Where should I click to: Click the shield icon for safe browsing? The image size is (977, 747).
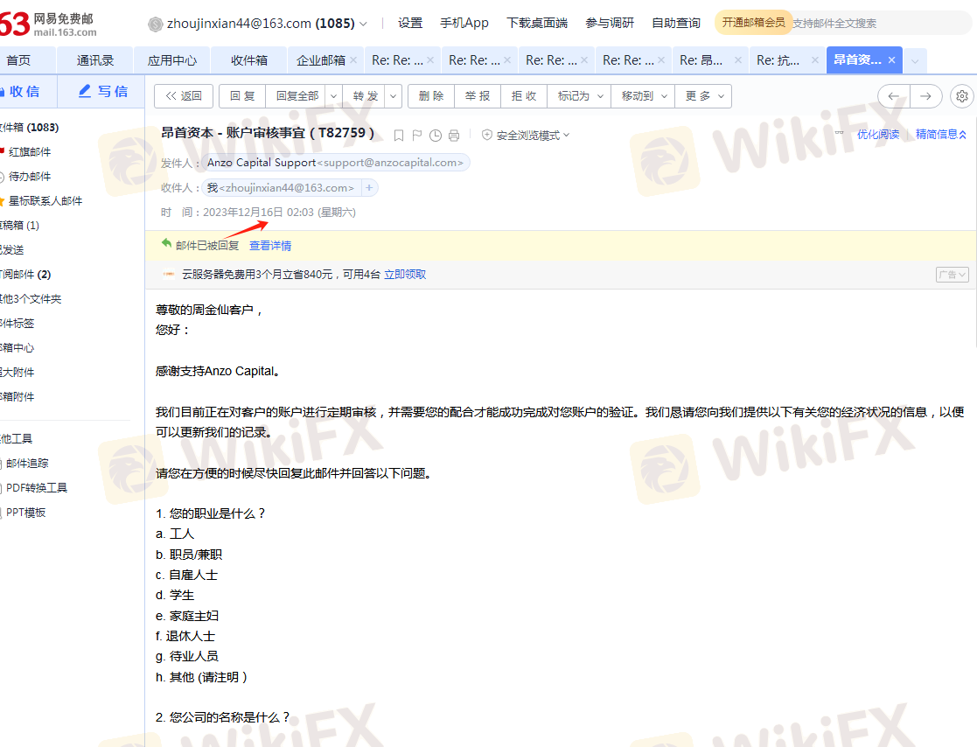click(x=486, y=135)
